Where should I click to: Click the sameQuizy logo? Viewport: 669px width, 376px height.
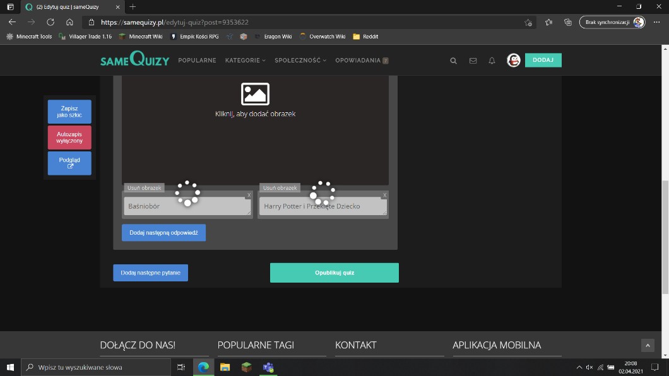pyautogui.click(x=134, y=60)
